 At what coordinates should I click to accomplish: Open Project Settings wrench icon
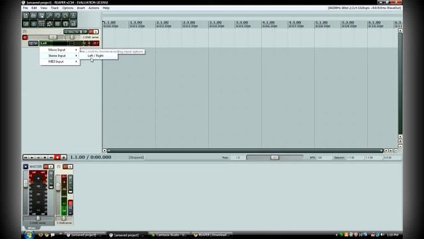tap(50, 16)
